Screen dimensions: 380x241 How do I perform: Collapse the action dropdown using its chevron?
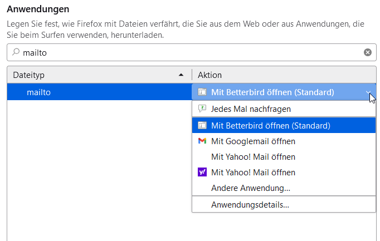(369, 92)
